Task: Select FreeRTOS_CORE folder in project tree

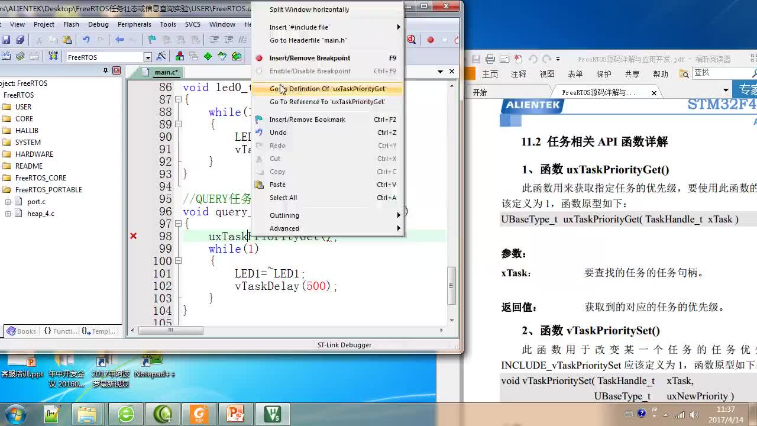Action: 40,178
